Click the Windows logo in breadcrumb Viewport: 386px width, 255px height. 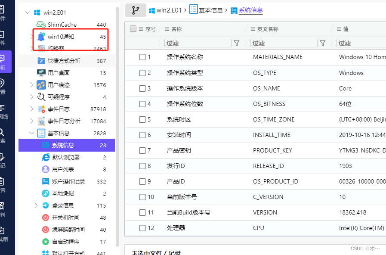tap(152, 10)
